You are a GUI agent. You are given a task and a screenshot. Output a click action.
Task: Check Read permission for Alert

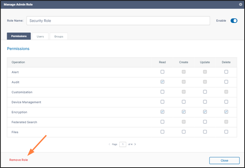(162, 72)
